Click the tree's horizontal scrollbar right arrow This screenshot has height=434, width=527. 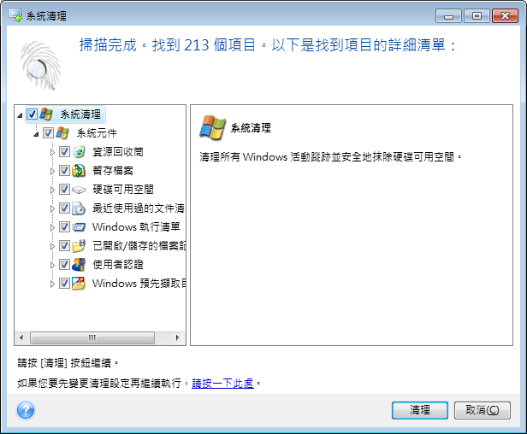[178, 337]
